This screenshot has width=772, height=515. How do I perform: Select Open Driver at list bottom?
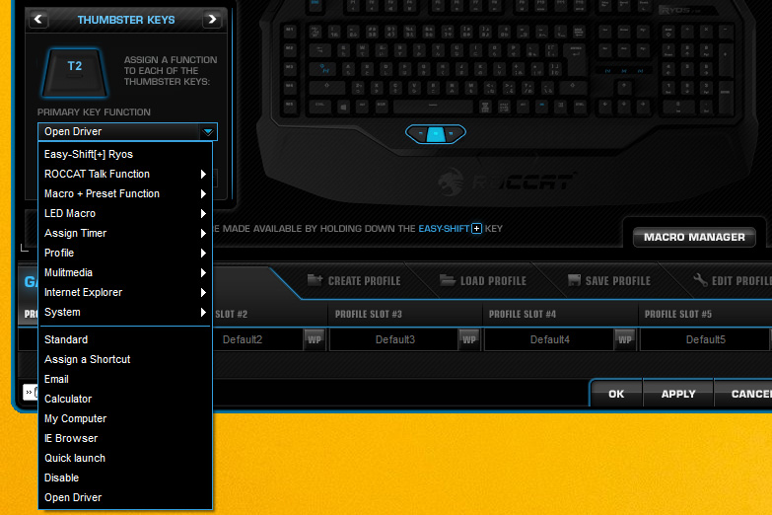pos(125,497)
